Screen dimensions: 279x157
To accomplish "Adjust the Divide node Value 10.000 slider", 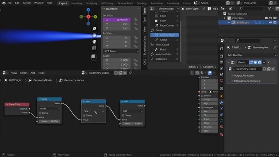I will click(x=49, y=121).
